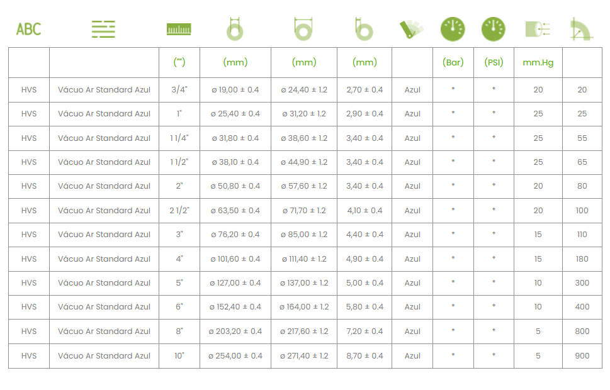Click the ø 19,00 ± 0.4 cell
The width and height of the screenshot is (610, 390).
tap(235, 90)
